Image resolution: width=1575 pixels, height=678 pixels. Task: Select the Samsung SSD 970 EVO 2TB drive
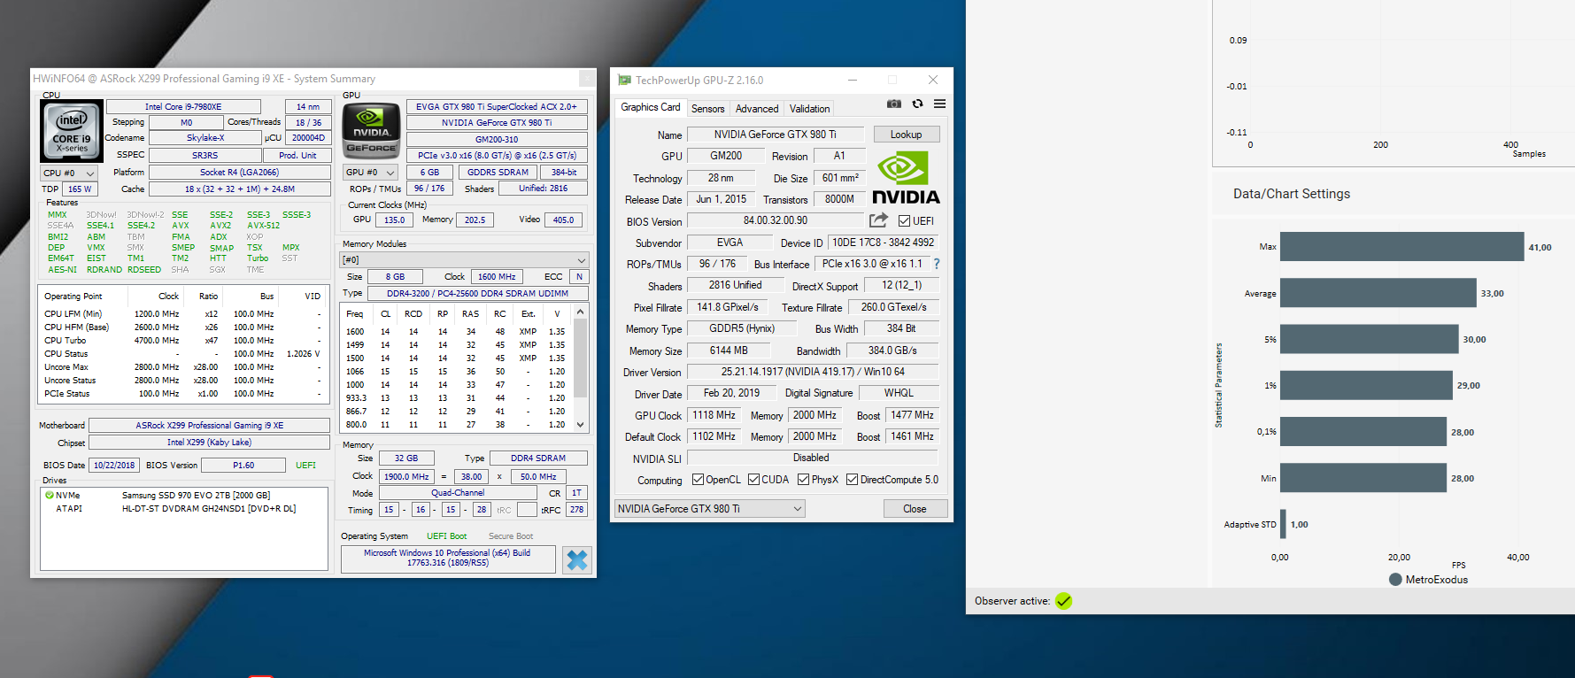click(196, 496)
